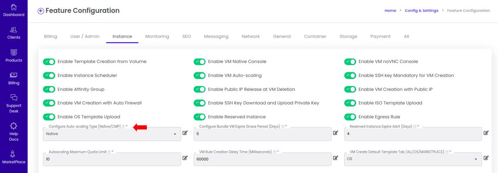Toggle SSH key Mandatory for VM Creation

coord(350,76)
